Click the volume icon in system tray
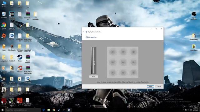Image resolution: width=200 pixels, height=112 pixels. click(x=188, y=110)
